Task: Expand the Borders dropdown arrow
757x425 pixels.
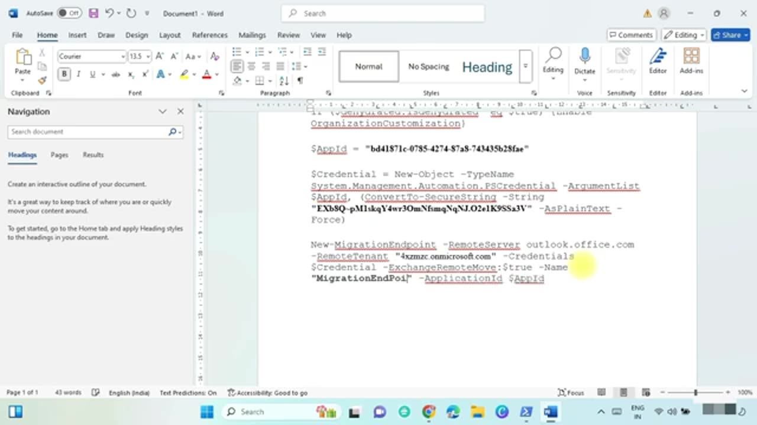Action: 269,81
